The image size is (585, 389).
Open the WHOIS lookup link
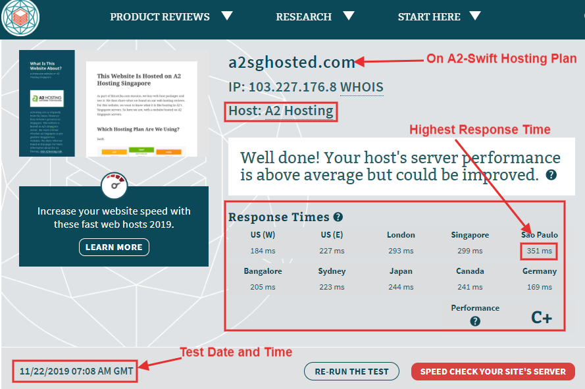coord(361,87)
